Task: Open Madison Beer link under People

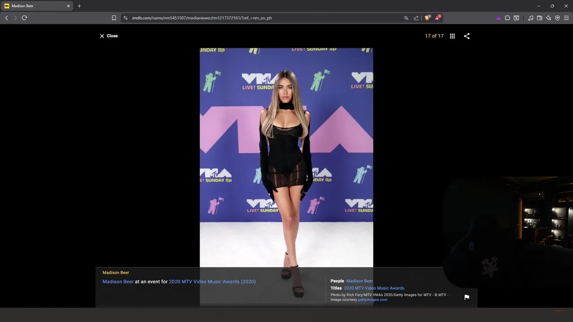Action: (359, 281)
